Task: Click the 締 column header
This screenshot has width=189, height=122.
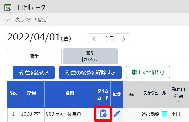Action: tap(132, 94)
